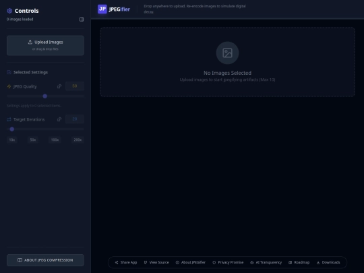Toggle the Target Iterations lock icon
Screen dimensions: 364x273
59,119
